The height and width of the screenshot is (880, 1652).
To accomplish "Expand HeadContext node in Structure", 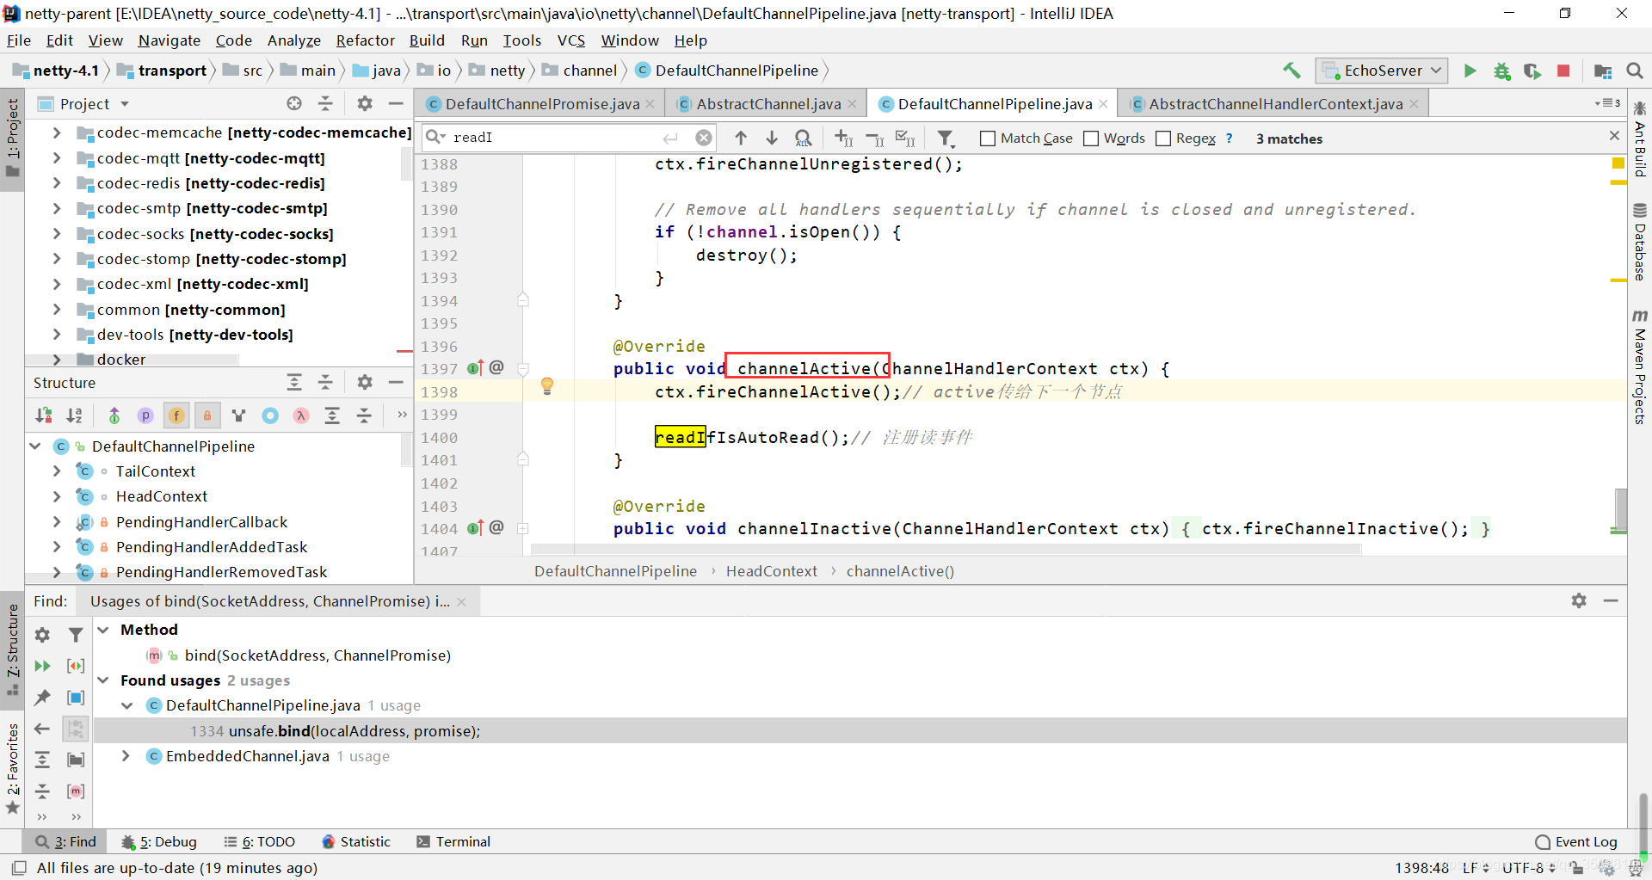I will point(57,496).
